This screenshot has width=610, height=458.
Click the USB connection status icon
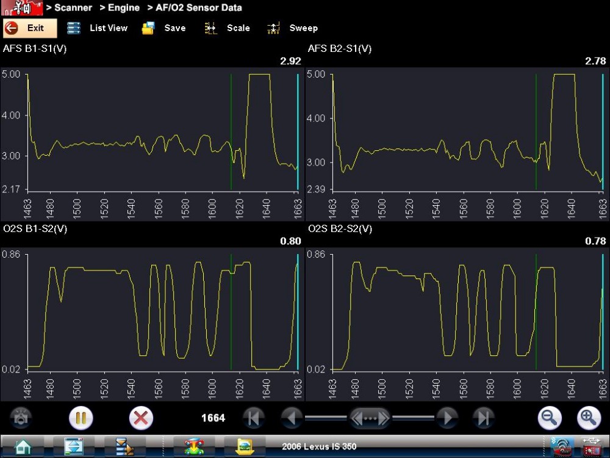pos(591,446)
